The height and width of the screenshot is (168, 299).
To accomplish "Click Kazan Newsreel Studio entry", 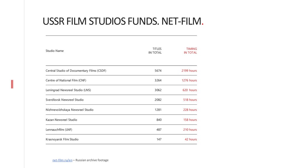I will coord(61,120).
